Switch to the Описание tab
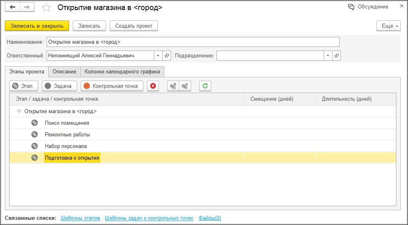The height and width of the screenshot is (225, 408). [64, 72]
